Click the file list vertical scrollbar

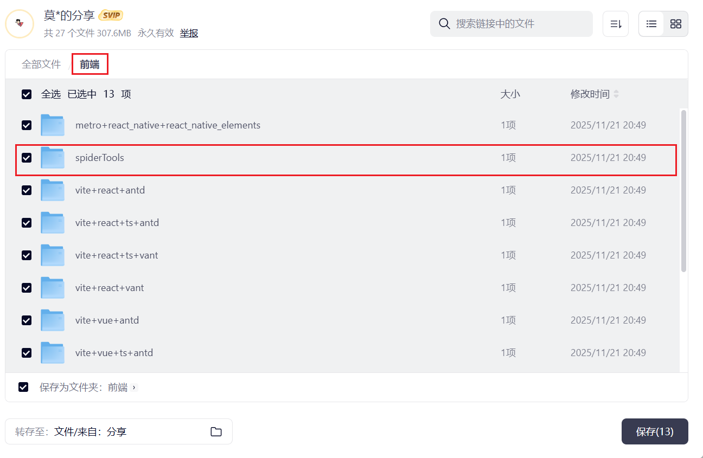683,191
